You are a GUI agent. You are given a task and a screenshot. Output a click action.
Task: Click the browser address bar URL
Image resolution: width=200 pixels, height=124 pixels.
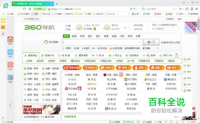click(x=66, y=9)
